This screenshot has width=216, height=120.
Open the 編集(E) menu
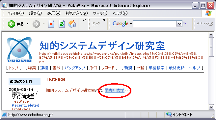[36, 13]
